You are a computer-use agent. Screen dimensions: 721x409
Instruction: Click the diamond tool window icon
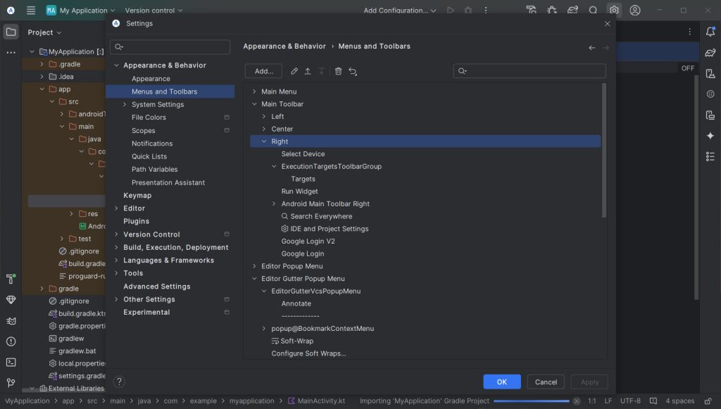click(11, 300)
